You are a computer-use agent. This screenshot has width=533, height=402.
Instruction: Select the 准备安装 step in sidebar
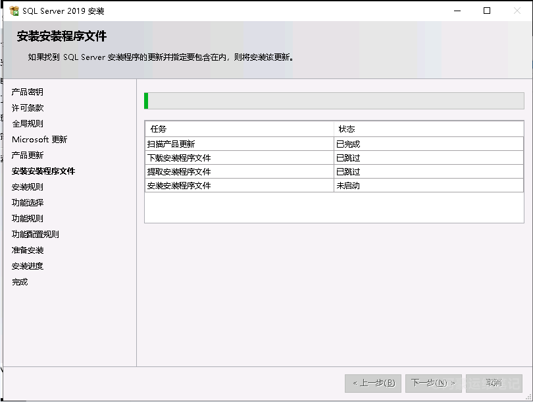click(28, 250)
